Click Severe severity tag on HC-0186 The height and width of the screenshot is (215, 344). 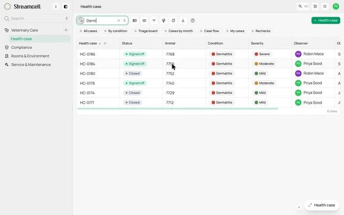click(262, 54)
